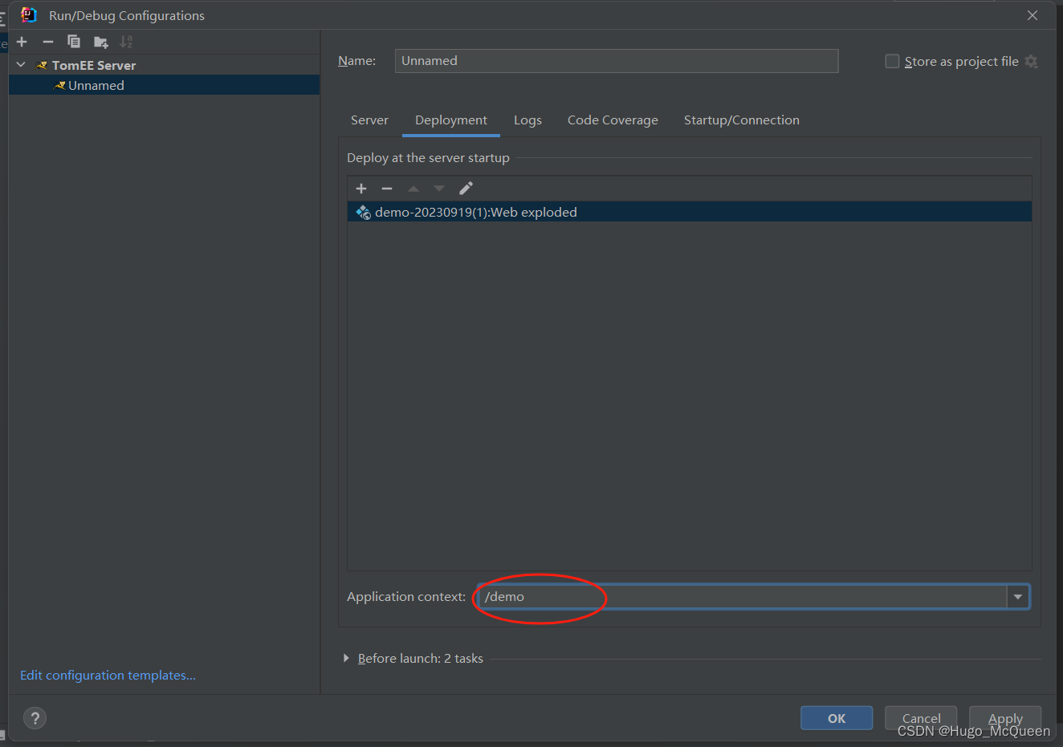1063x747 pixels.
Task: Focus the Application context field
Action: click(743, 597)
